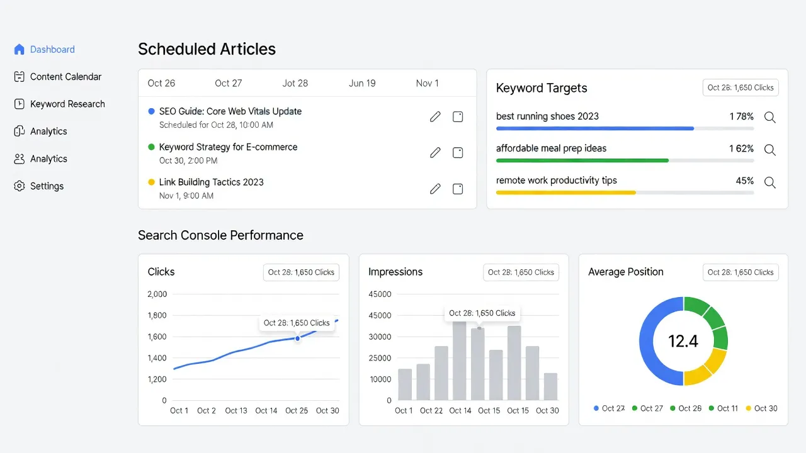The height and width of the screenshot is (453, 806).
Task: Toggle the square box for Link Building Tactics
Action: pyautogui.click(x=458, y=188)
